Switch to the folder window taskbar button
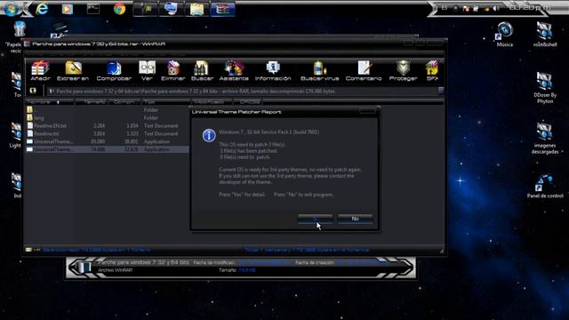Image resolution: width=569 pixels, height=320 pixels. pos(196,9)
